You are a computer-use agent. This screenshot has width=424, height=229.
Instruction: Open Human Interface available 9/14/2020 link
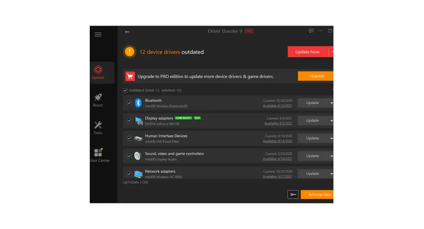(x=277, y=141)
